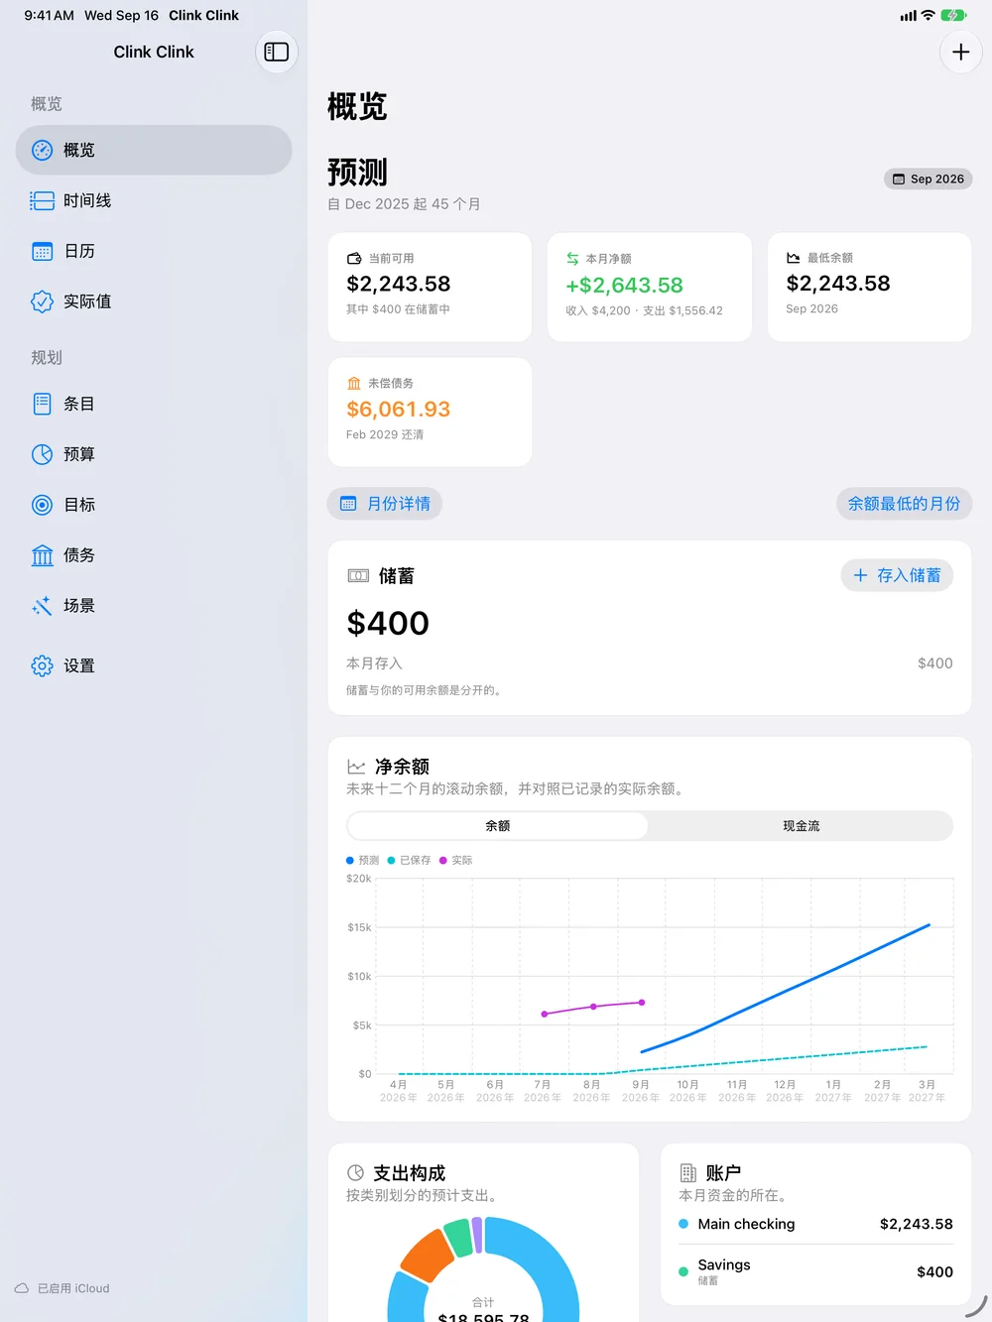The image size is (992, 1322).
Task: Click the $400 储蓄 balance amount
Action: 388,623
